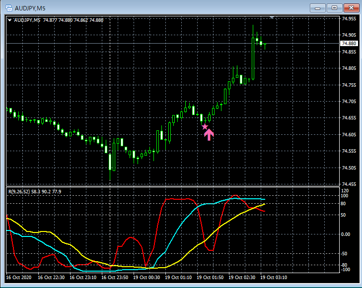Click the 16 Oct 2020 time label
The width and height of the screenshot is (362, 288).
pos(19,278)
